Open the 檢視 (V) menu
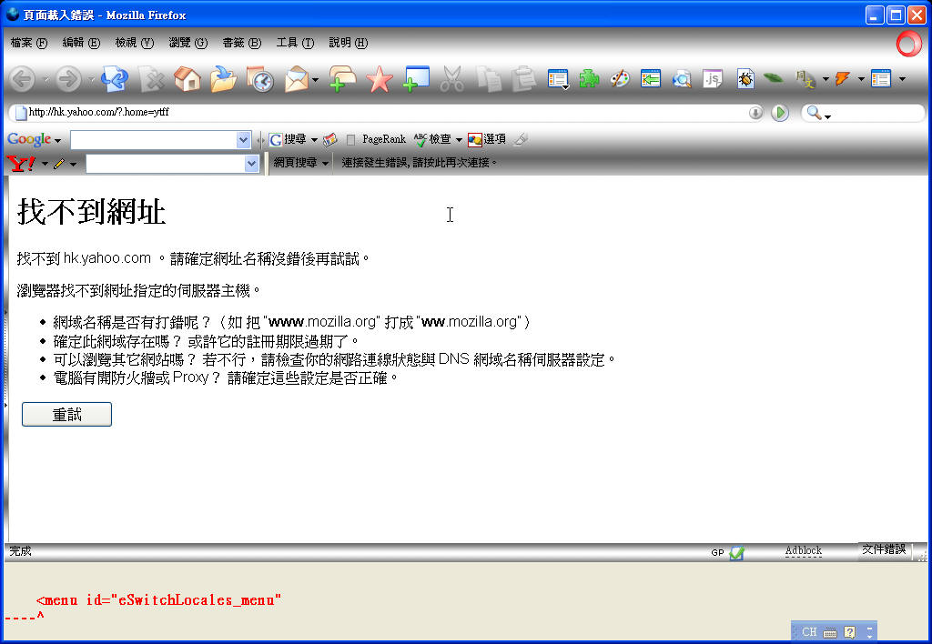Image resolution: width=932 pixels, height=644 pixels. (135, 43)
